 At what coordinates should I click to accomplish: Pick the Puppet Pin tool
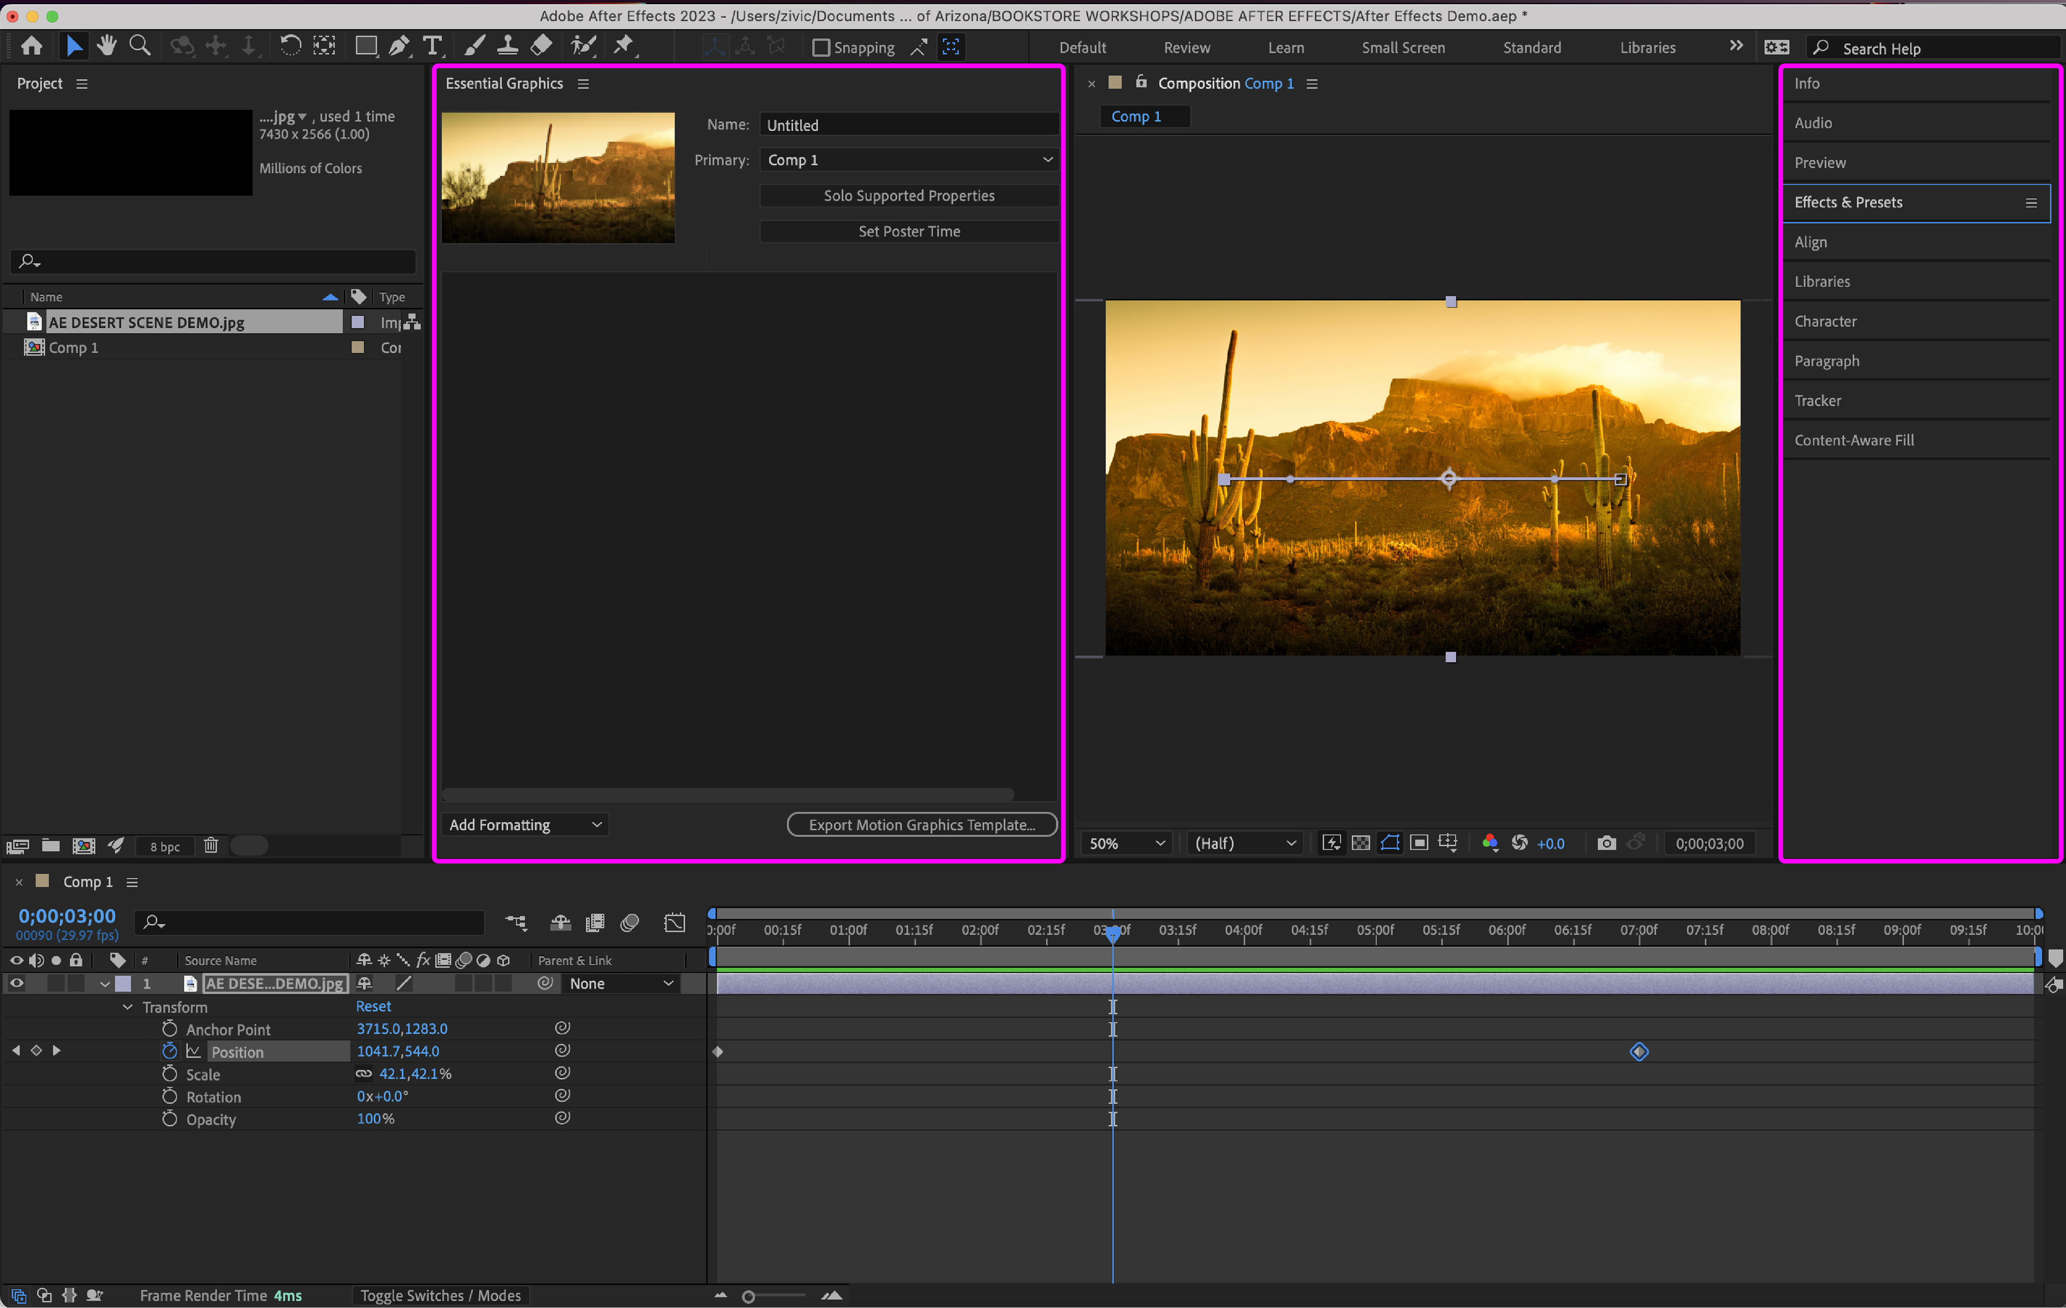[x=624, y=46]
